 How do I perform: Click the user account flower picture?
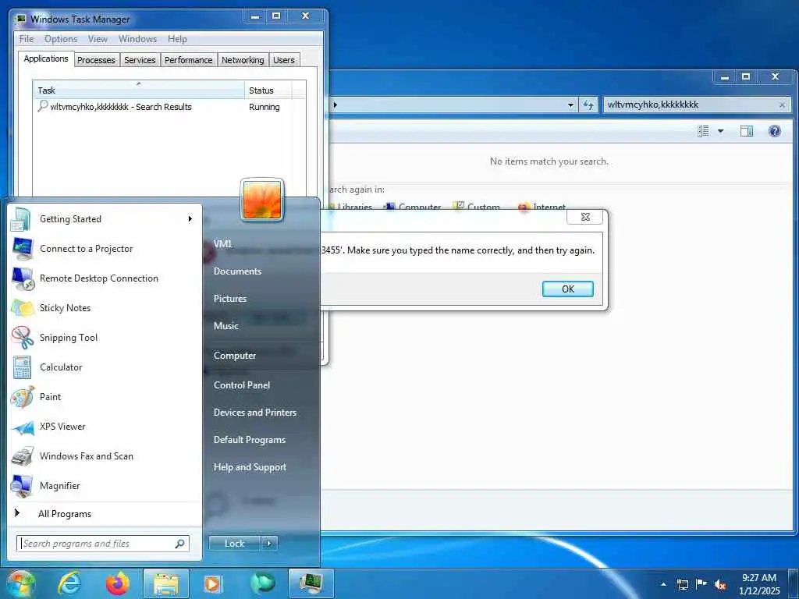262,200
